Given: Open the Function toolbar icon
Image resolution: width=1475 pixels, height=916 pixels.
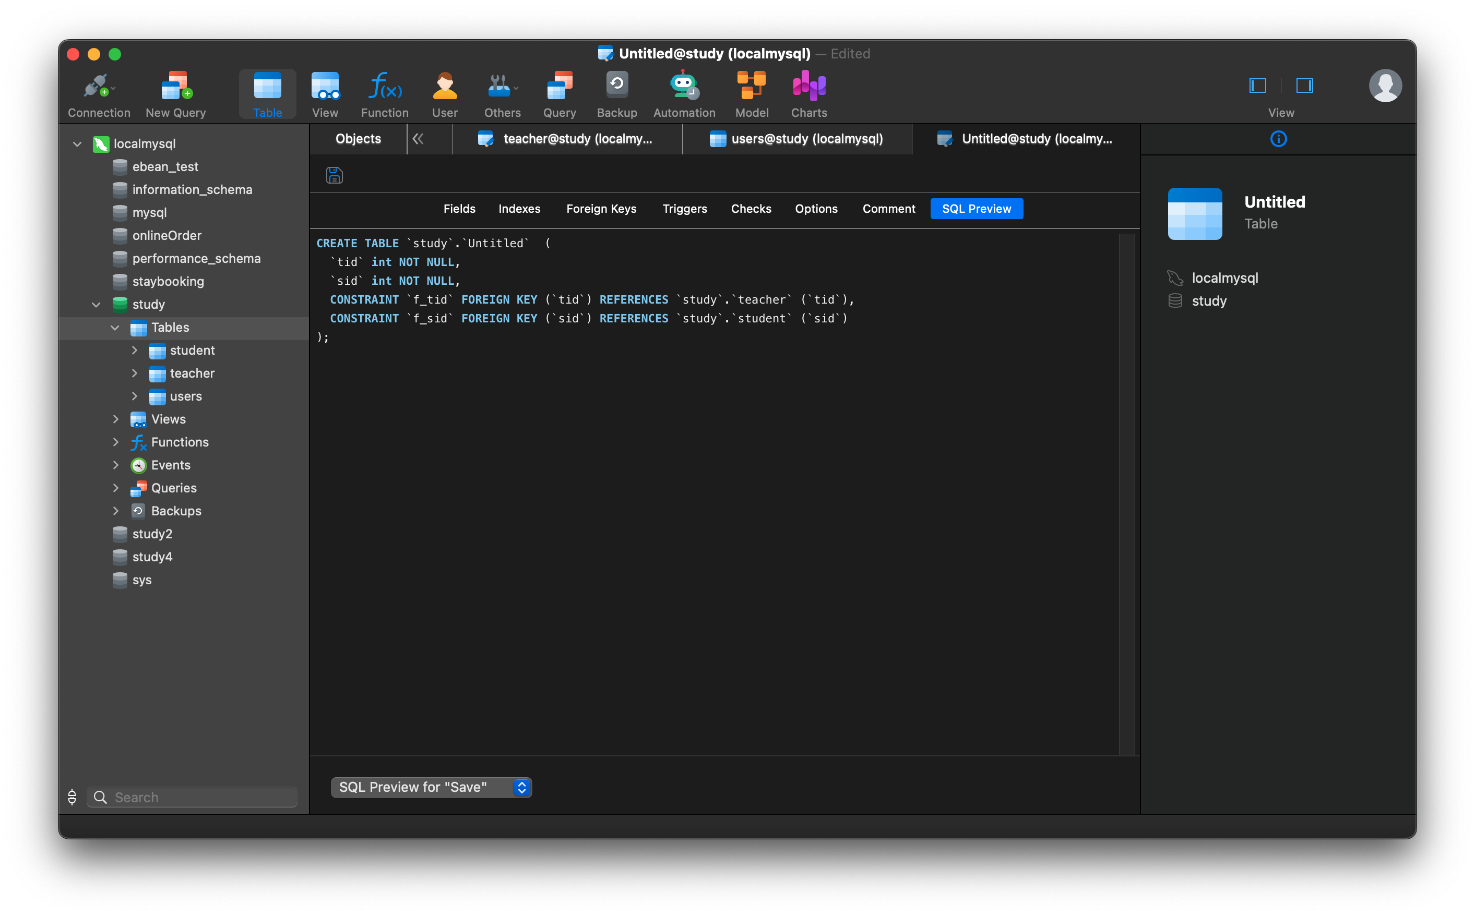Looking at the screenshot, I should click(x=385, y=94).
